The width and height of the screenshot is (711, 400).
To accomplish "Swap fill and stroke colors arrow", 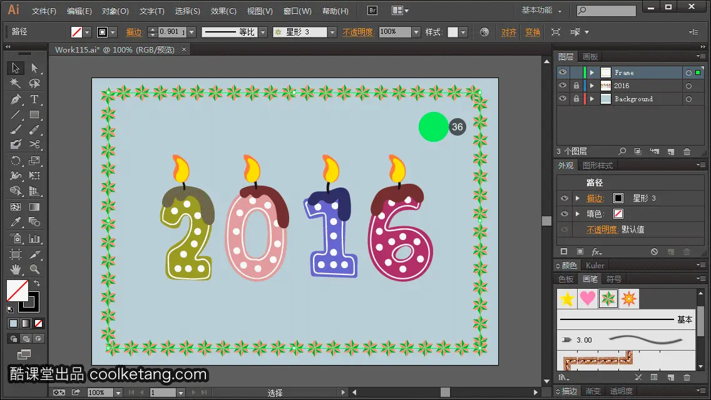I will tap(37, 283).
